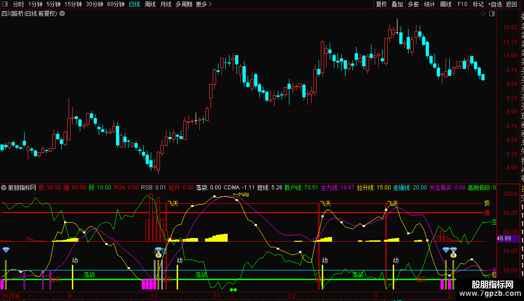Select the 30分钟 period tab

click(x=95, y=4)
